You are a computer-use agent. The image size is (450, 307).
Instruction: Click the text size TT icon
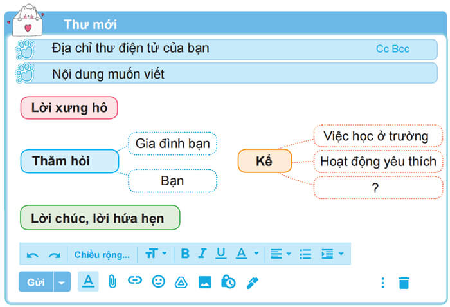coord(152,254)
